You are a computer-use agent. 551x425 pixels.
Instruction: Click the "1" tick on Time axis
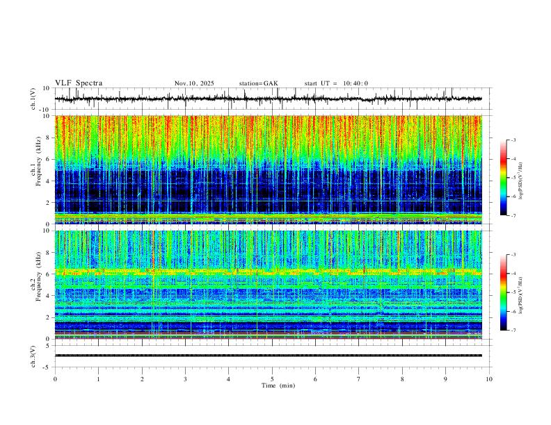click(98, 379)
